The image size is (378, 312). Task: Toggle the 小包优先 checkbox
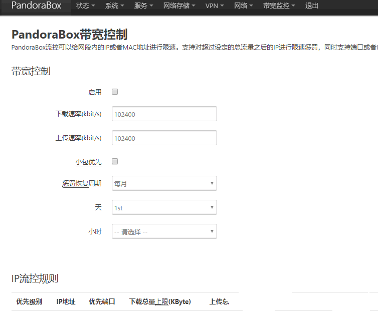(x=115, y=161)
